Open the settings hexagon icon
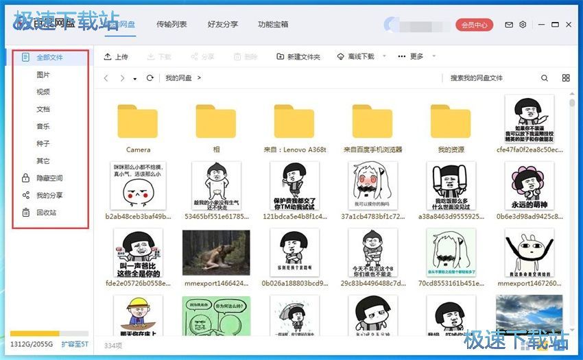 523,25
